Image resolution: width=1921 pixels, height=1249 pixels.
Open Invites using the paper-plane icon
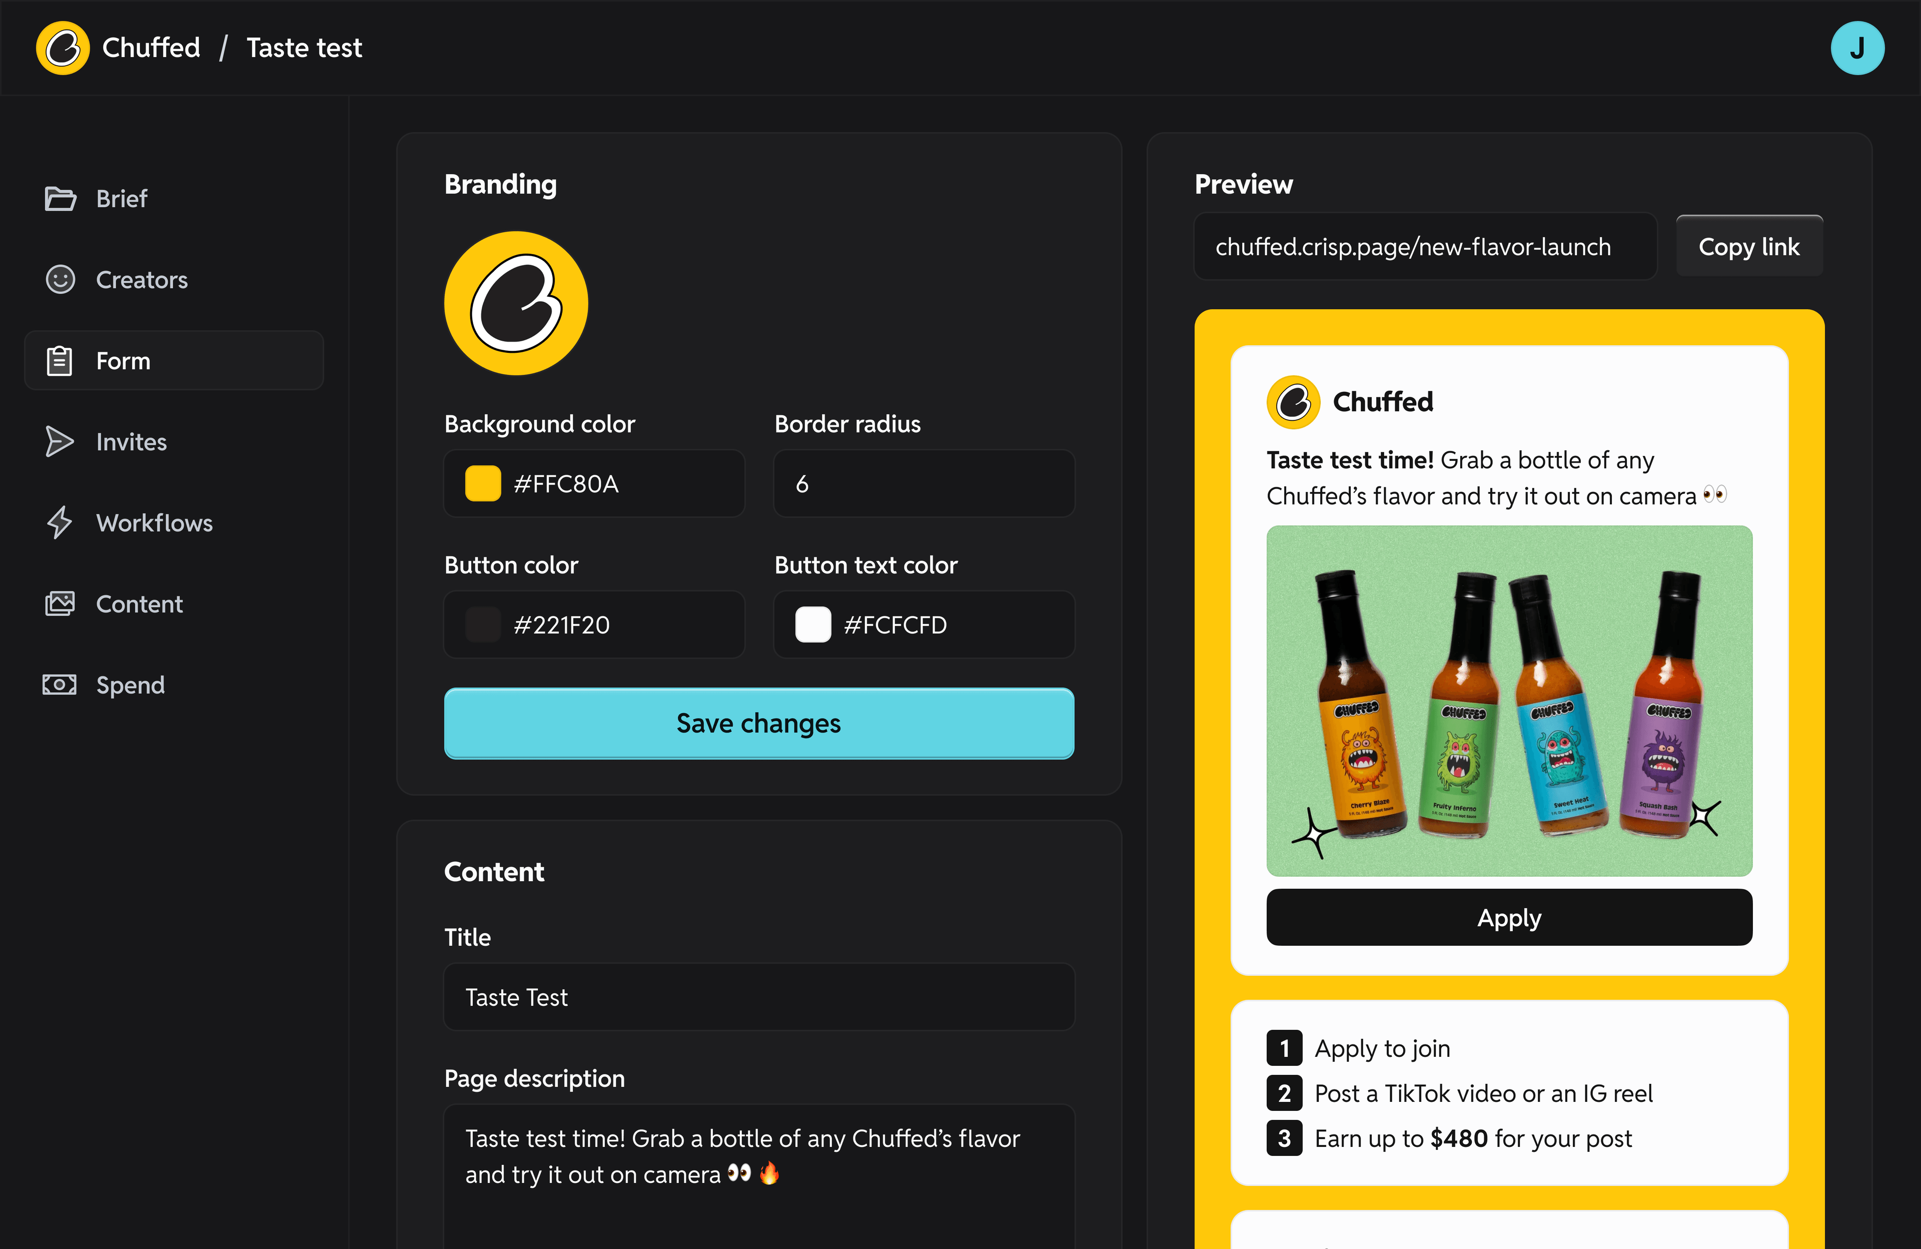[60, 442]
